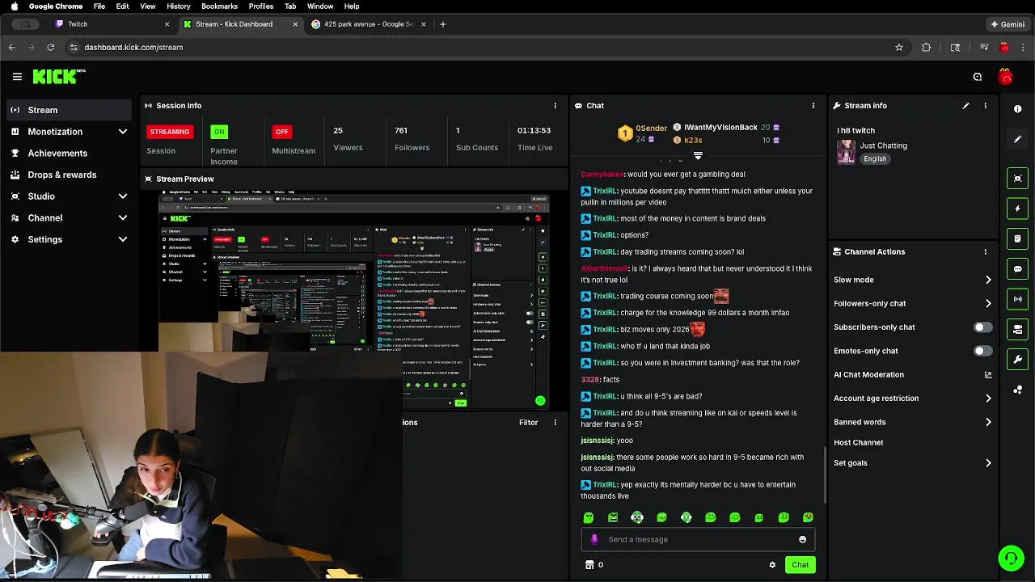This screenshot has height=582, width=1035.
Task: Click the Send a message input field
Action: [x=698, y=539]
